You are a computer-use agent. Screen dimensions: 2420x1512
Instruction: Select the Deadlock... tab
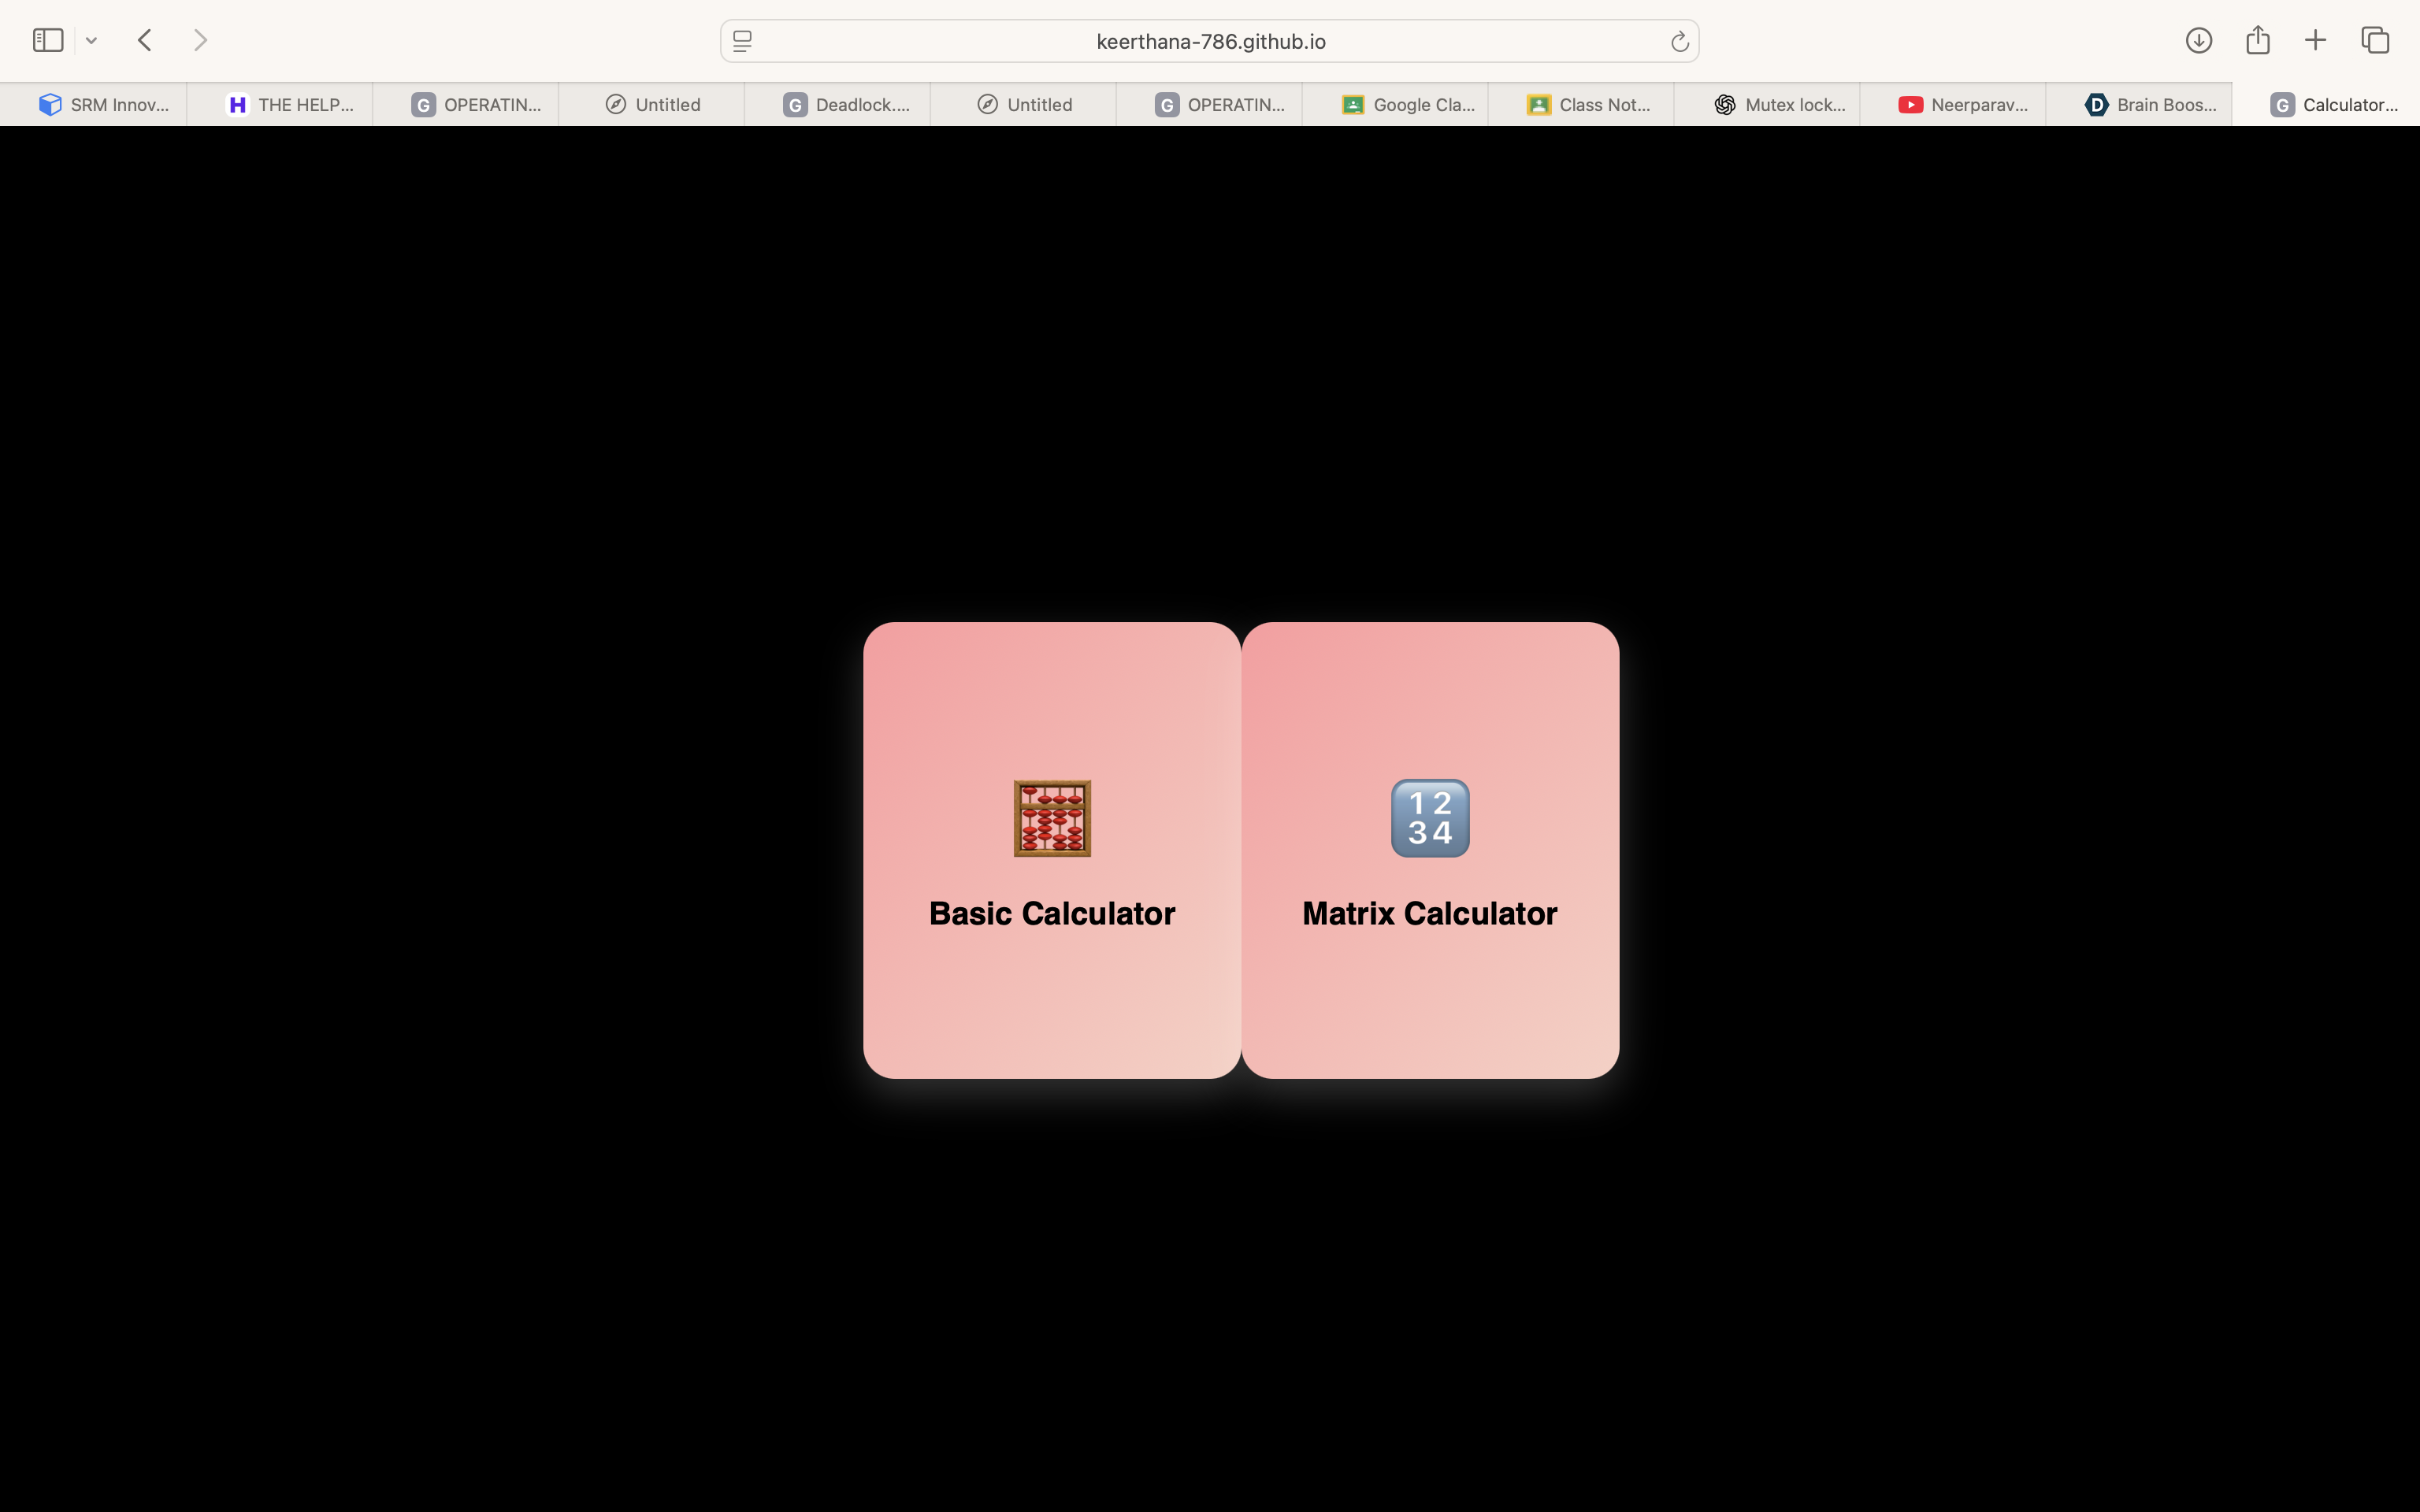[x=848, y=105]
